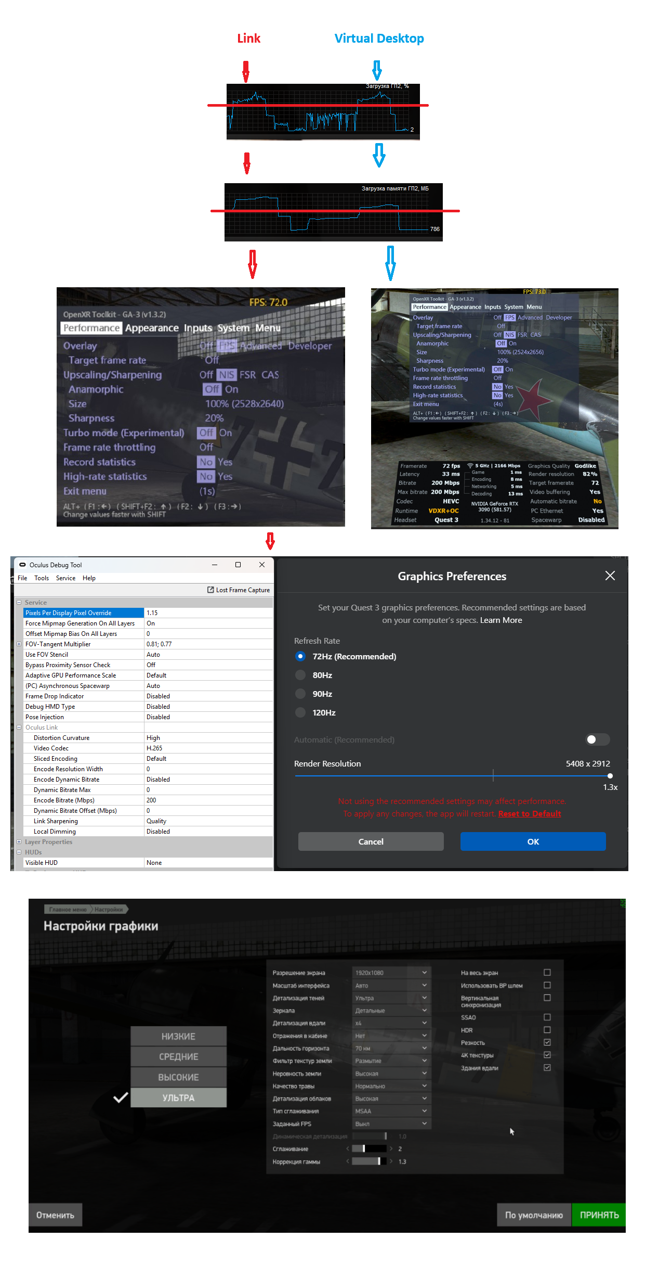Click the Video Codec value H.265
The height and width of the screenshot is (1264, 672).
click(x=208, y=748)
